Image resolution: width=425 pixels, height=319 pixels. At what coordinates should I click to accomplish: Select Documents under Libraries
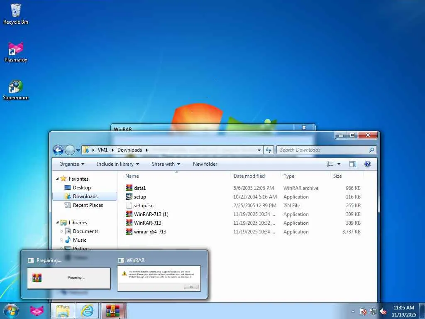pos(85,231)
